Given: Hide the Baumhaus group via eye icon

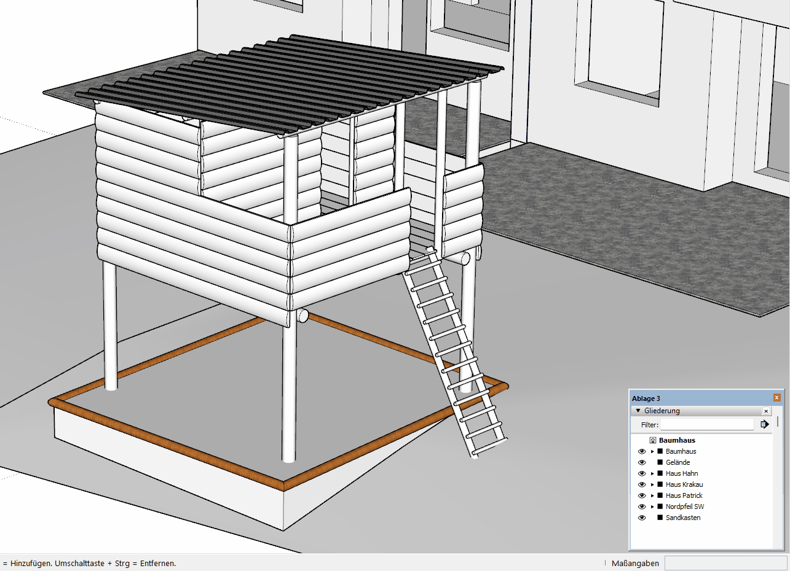Looking at the screenshot, I should click(642, 451).
